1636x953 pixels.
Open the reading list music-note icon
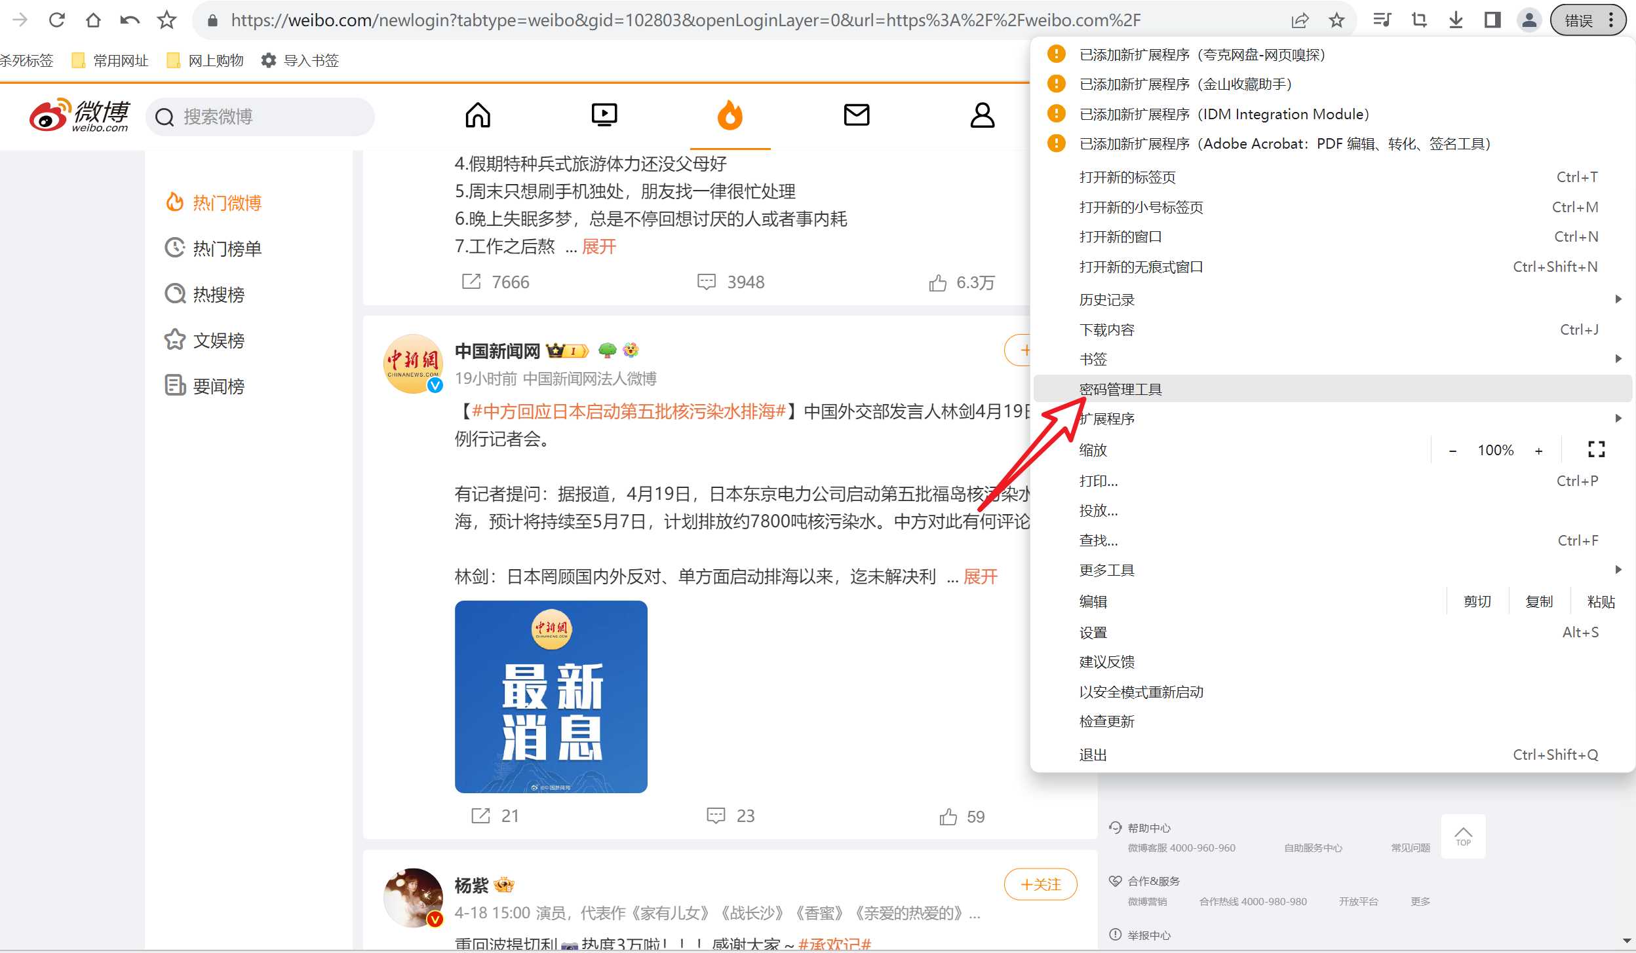click(1382, 20)
